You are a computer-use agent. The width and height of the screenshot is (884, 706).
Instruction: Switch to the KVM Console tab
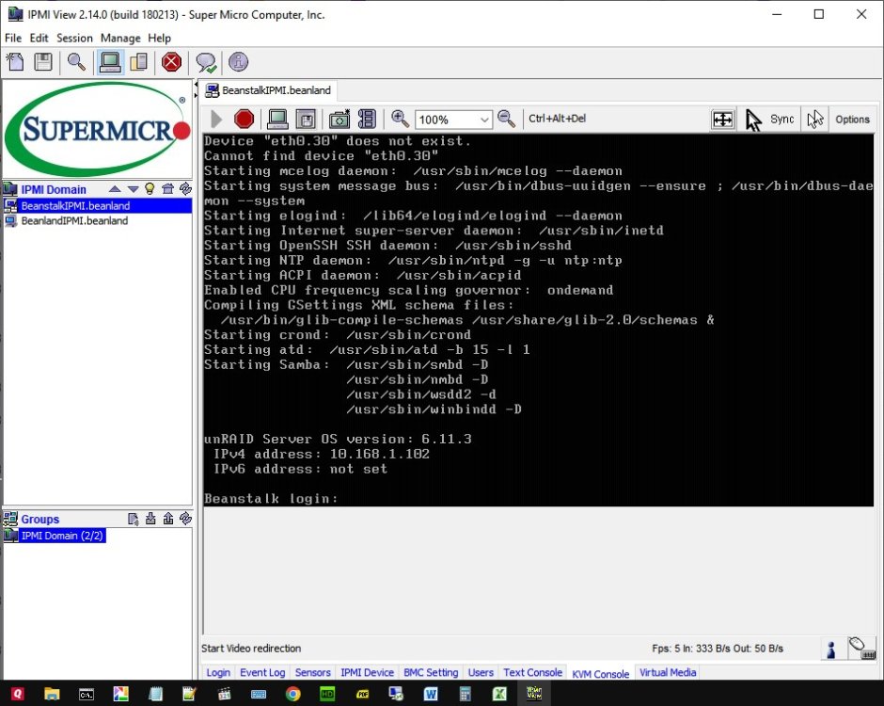[x=600, y=673]
